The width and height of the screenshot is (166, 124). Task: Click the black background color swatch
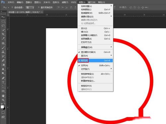4,109
